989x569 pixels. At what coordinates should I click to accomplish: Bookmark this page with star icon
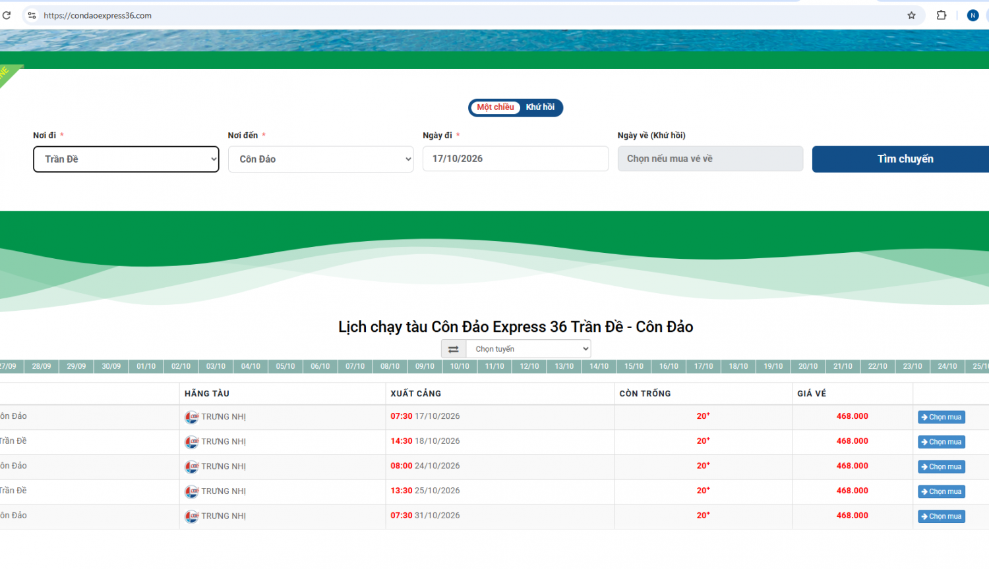(x=911, y=15)
